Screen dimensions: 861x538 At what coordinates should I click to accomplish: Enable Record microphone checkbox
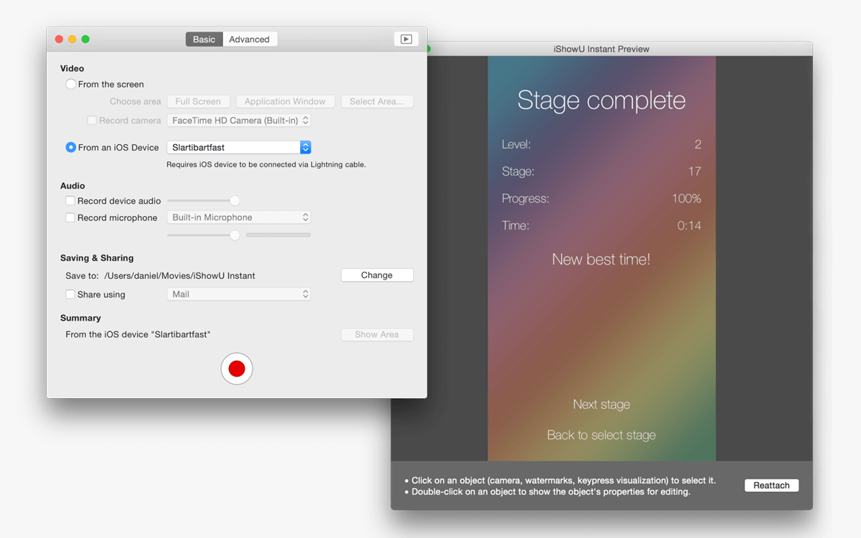pos(70,217)
